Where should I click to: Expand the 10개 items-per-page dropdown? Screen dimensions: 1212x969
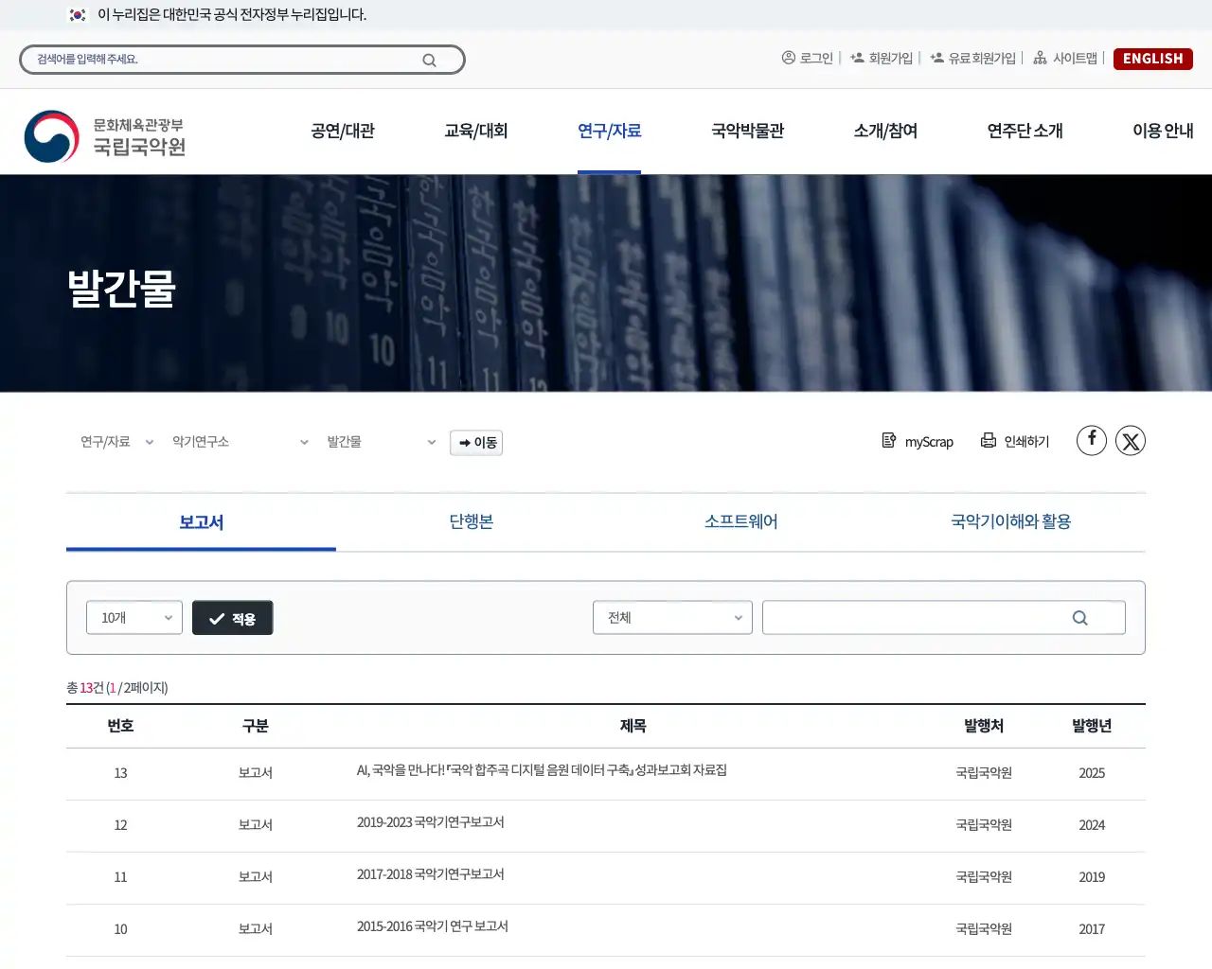[x=134, y=617]
